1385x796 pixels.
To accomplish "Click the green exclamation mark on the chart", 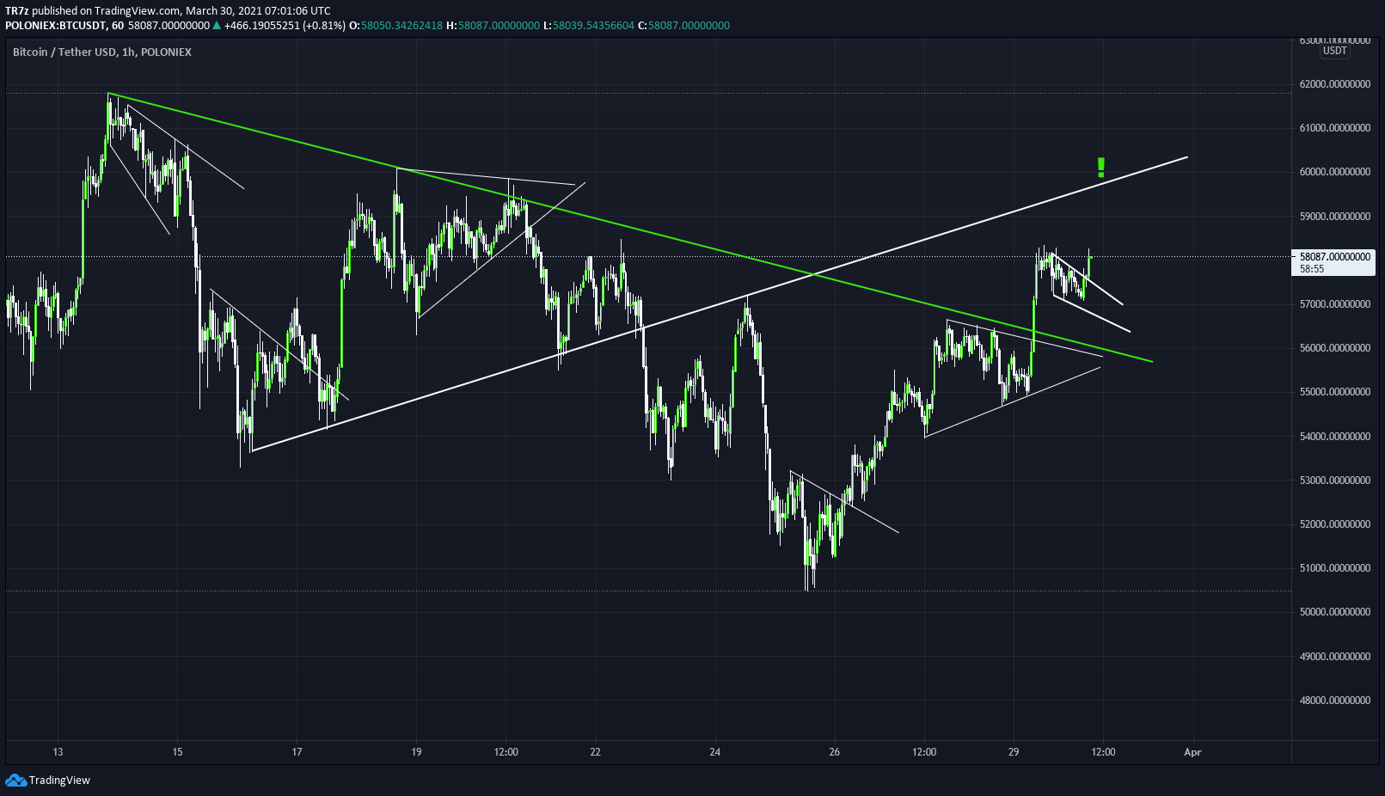I will tap(1101, 167).
